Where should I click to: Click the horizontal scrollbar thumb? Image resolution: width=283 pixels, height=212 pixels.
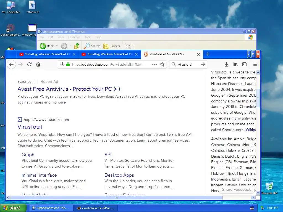pyautogui.click(x=116, y=198)
